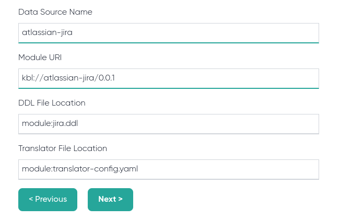Select the Module URI text box
Viewport: 340px width, 219px height.
(169, 78)
